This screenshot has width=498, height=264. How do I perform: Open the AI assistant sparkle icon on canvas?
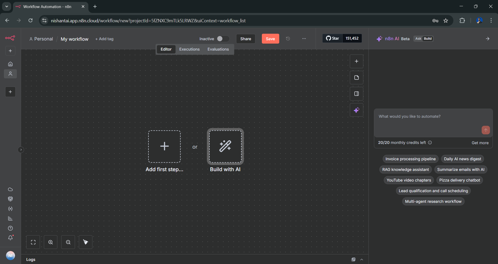(x=357, y=110)
